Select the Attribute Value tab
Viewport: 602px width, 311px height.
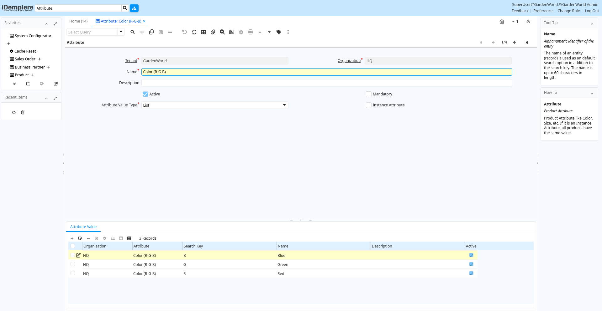(83, 227)
